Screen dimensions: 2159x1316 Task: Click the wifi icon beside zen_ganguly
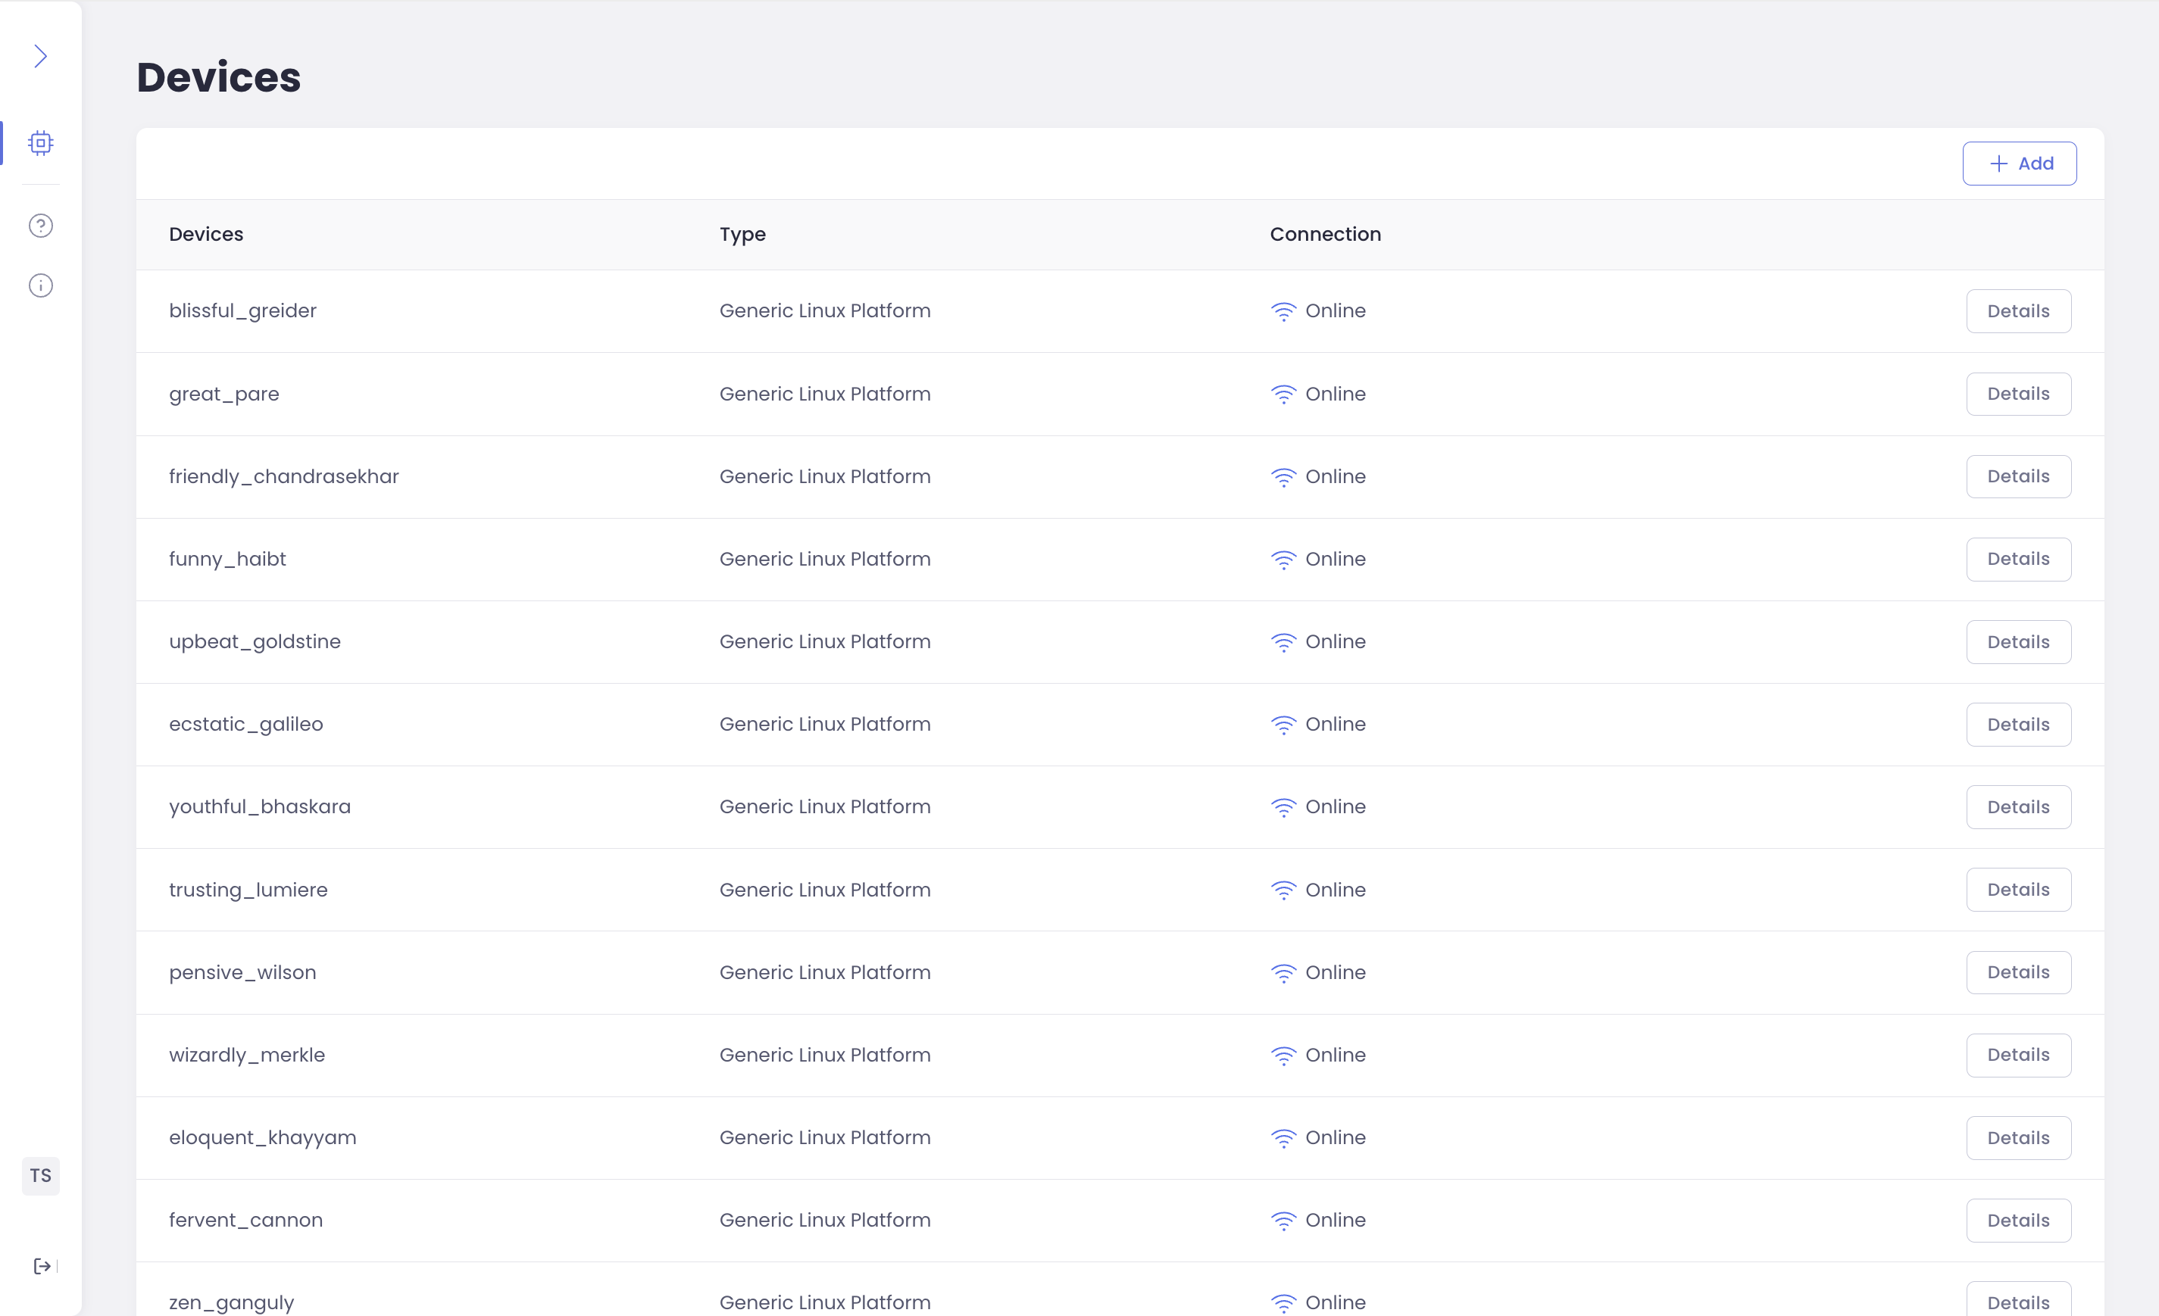(1284, 1303)
